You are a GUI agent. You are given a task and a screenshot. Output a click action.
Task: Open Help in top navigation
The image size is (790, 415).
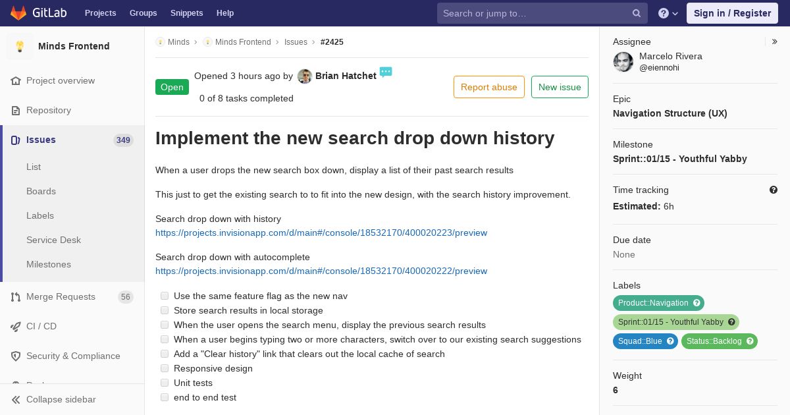(225, 13)
